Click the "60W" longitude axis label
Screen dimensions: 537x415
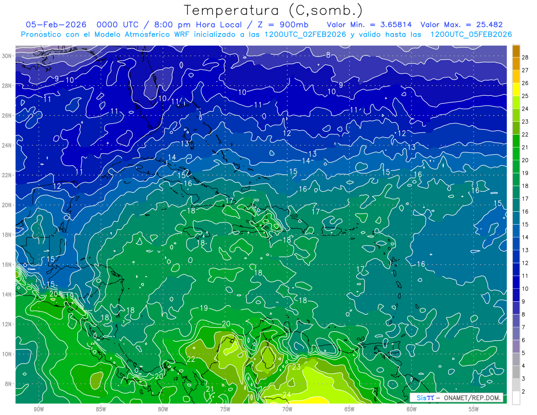click(x=412, y=409)
